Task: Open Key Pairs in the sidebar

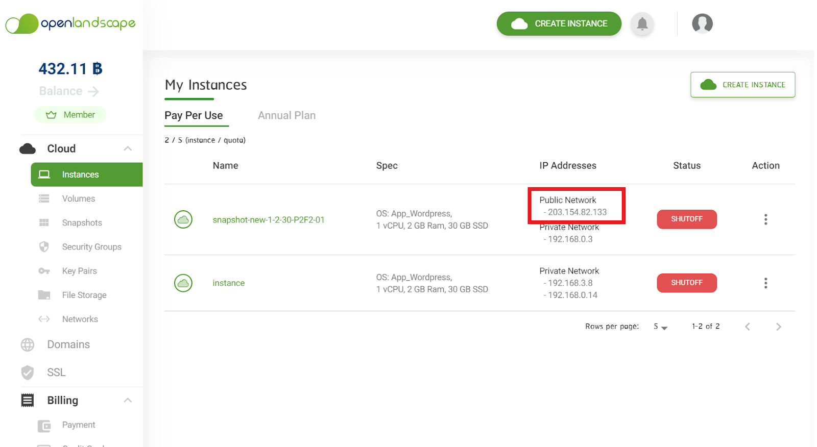Action: click(79, 271)
